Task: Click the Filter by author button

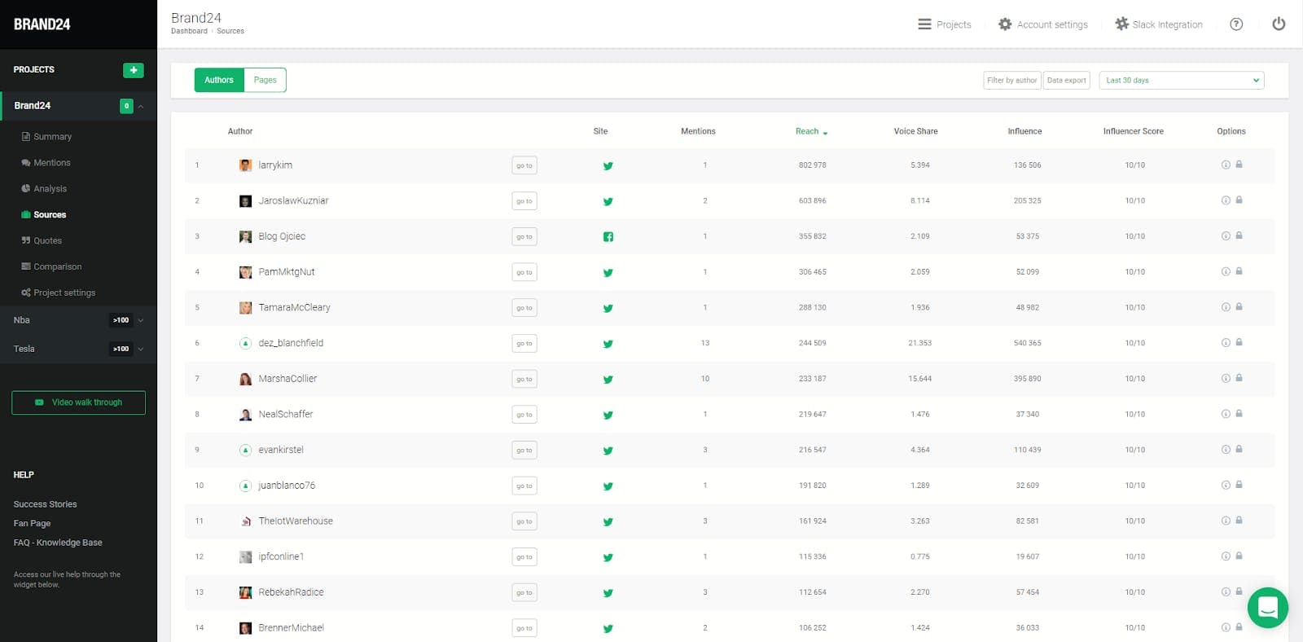Action: (1012, 81)
